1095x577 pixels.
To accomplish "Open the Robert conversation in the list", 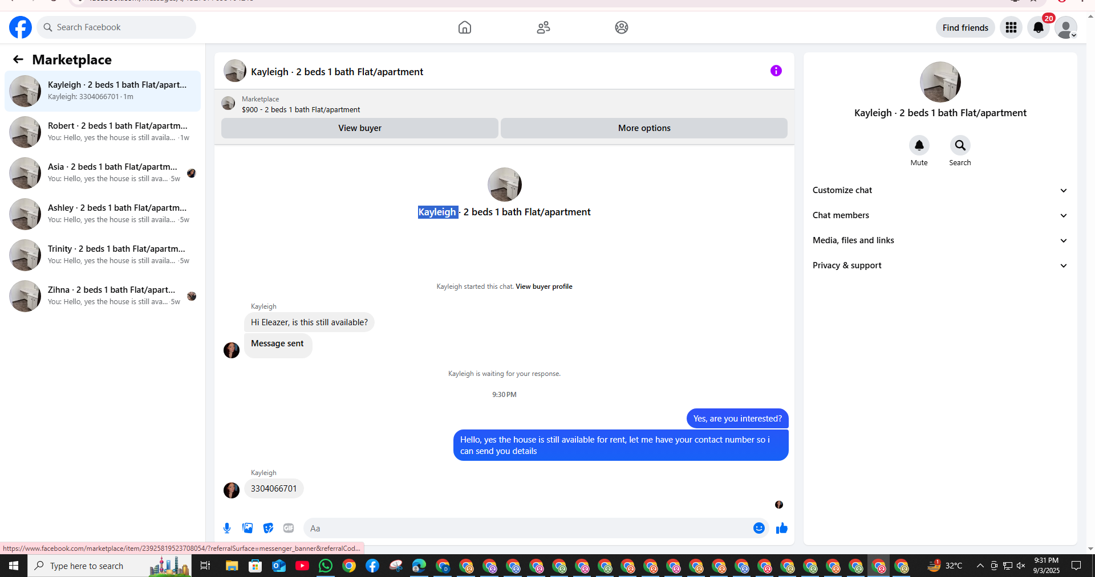I will (x=103, y=132).
